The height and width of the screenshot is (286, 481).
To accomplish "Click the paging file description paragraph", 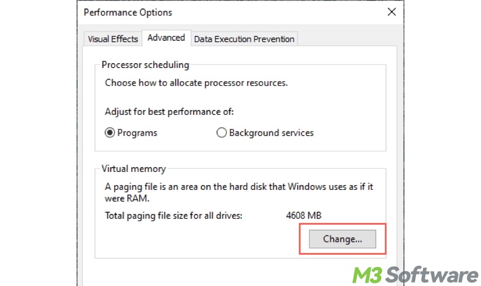I will coord(239,192).
